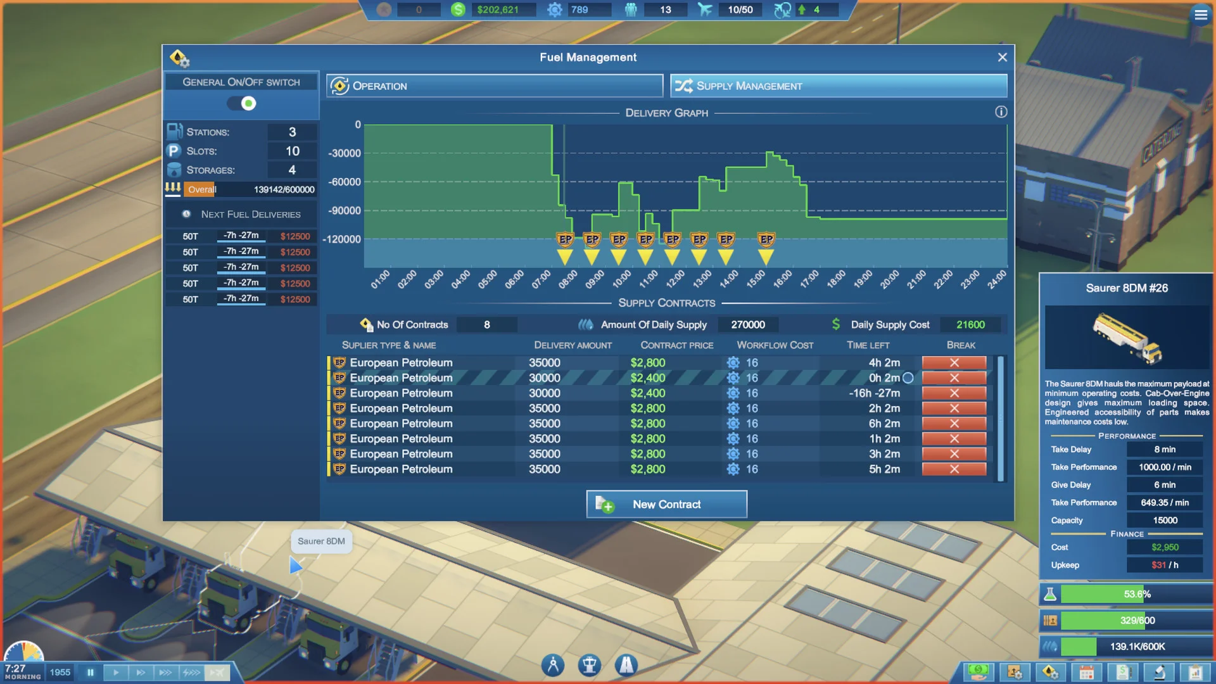Break the first European Petroleum contract
Screen dimensions: 1216x684
pos(954,362)
